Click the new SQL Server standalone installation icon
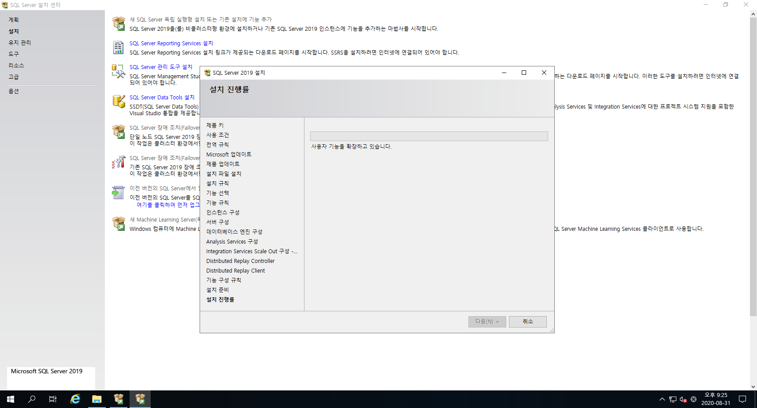The height and width of the screenshot is (408, 757). coord(119,23)
